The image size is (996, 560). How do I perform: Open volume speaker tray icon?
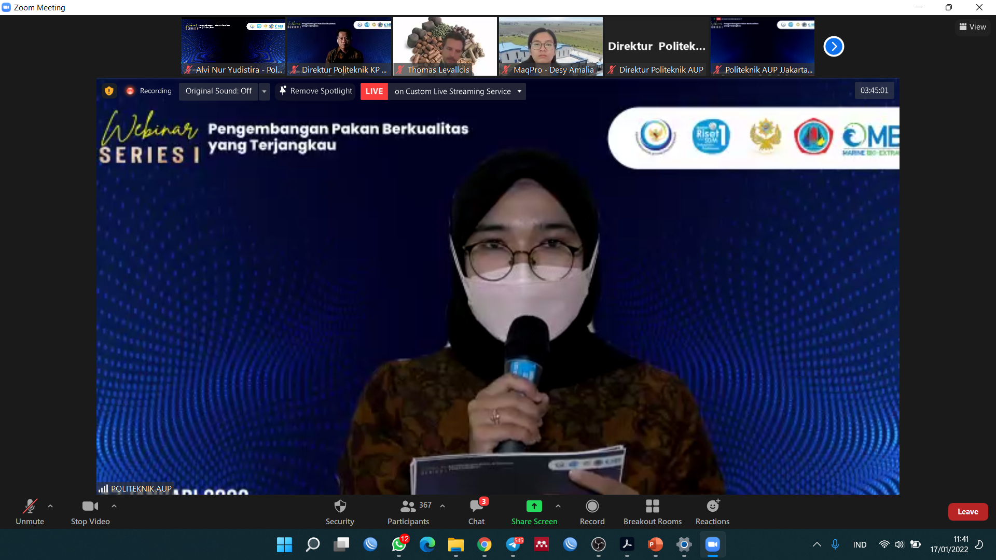pos(900,544)
